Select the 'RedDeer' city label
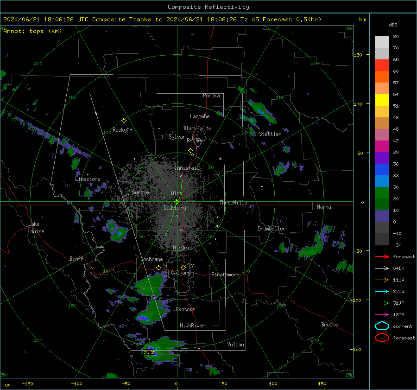The height and width of the screenshot is (390, 417). (x=196, y=141)
